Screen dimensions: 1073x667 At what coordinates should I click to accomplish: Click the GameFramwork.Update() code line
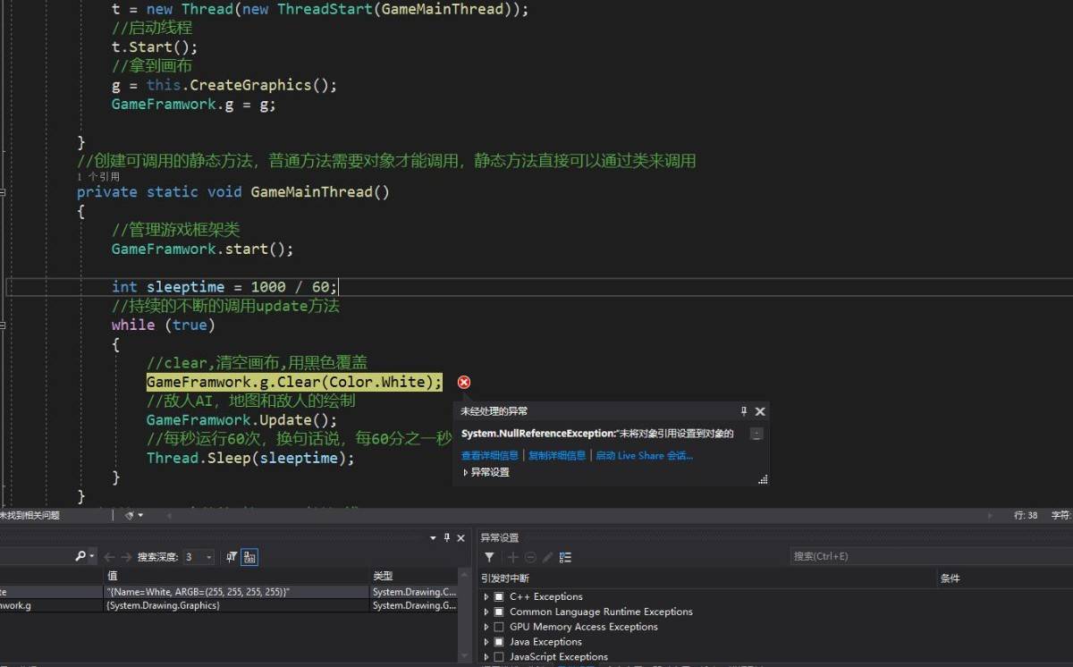242,419
